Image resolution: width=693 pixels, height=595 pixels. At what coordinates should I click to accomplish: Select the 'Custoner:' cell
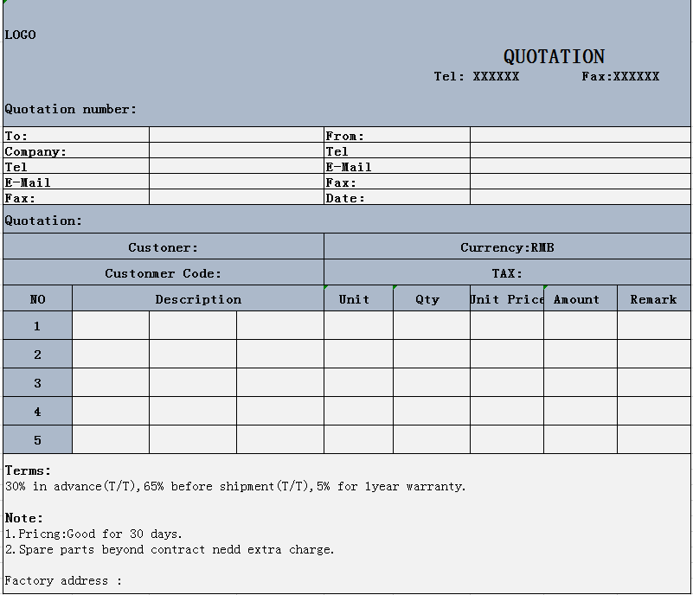pos(164,246)
